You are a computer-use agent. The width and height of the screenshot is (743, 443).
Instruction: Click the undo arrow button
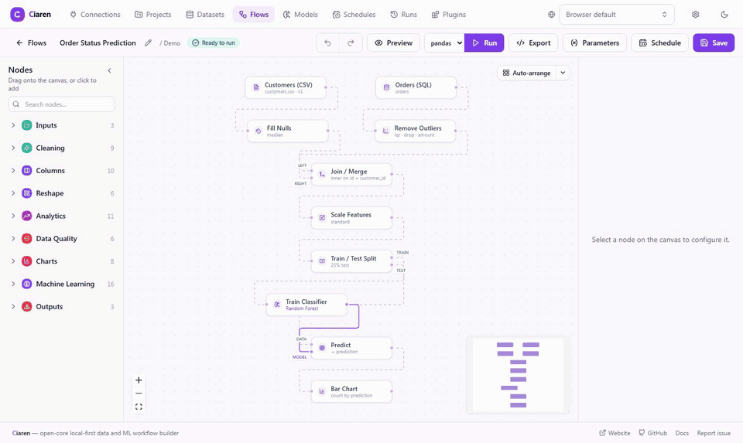pyautogui.click(x=327, y=43)
